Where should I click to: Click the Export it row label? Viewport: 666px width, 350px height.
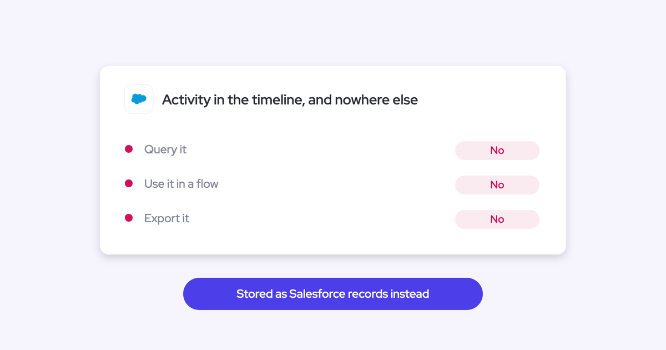tap(167, 218)
